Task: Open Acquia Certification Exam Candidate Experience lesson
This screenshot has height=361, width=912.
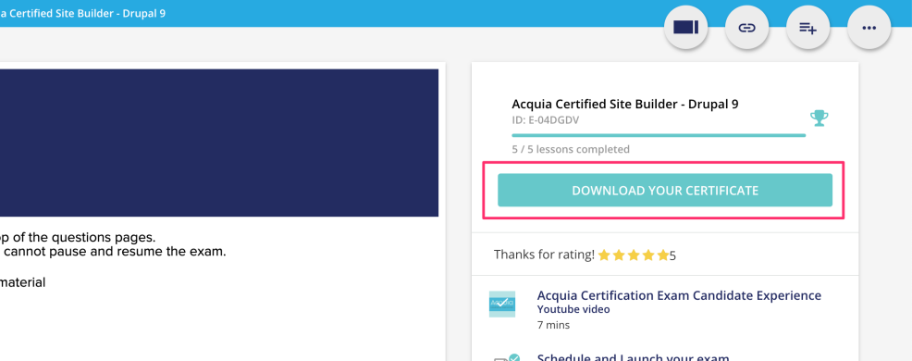Action: tap(679, 295)
